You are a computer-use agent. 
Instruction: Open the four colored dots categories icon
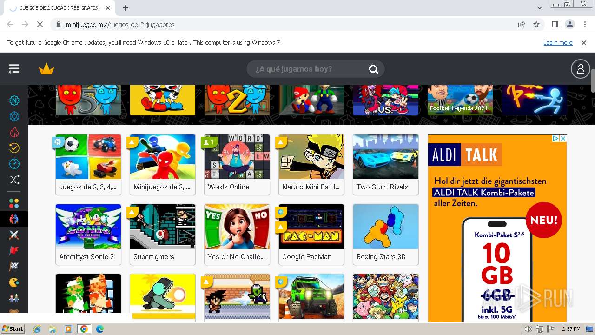pyautogui.click(x=14, y=203)
